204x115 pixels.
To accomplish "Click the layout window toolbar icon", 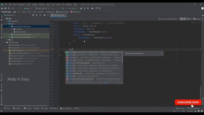I will 97,8.
